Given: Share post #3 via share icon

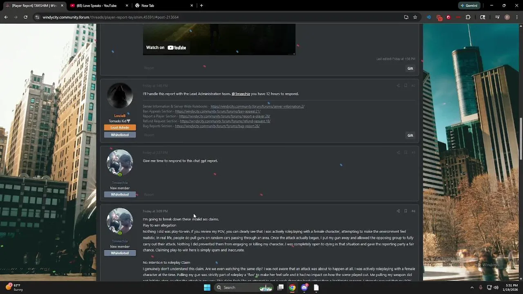Looking at the screenshot, I should coord(398,153).
